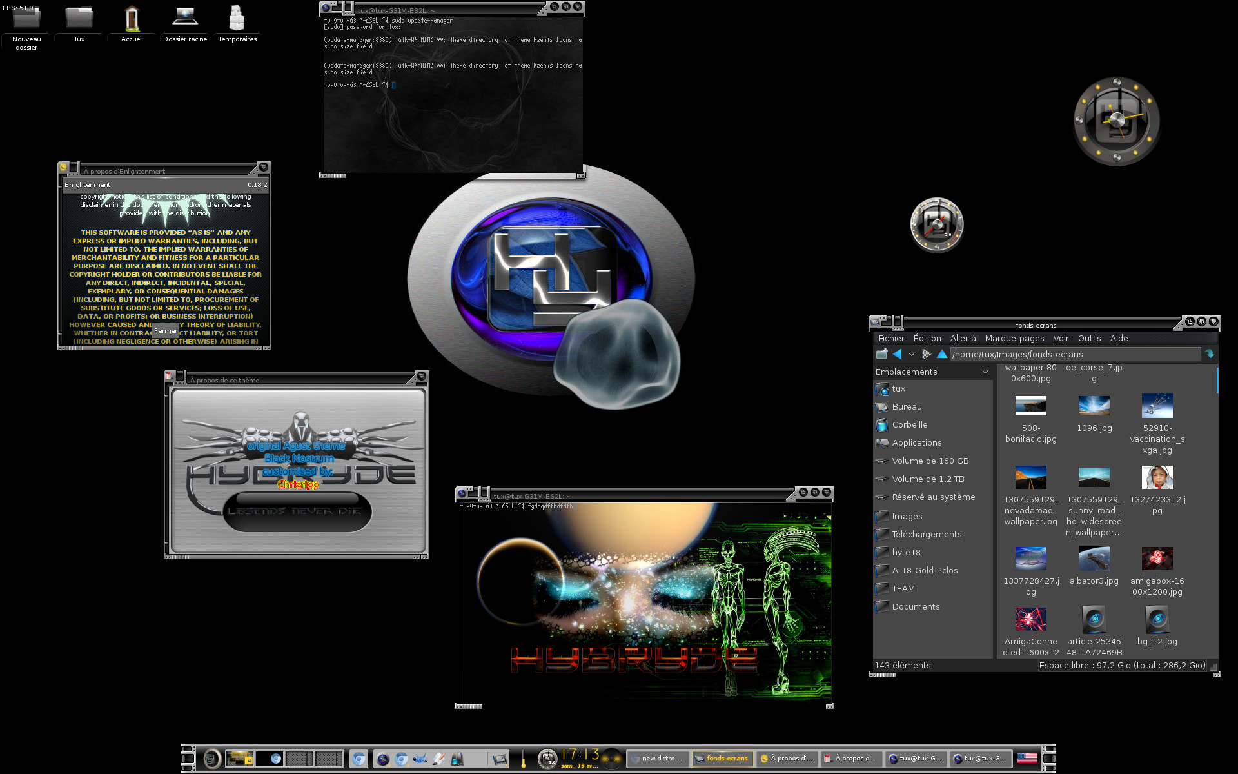This screenshot has height=774, width=1238.
Task: Switch to the first virtual desktop in pager
Action: click(x=239, y=759)
